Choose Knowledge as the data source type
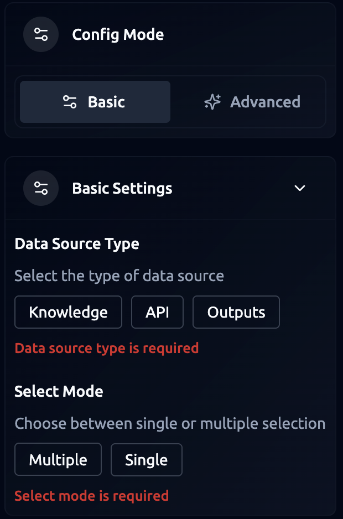Viewport: 343px width, 519px height. tap(68, 312)
